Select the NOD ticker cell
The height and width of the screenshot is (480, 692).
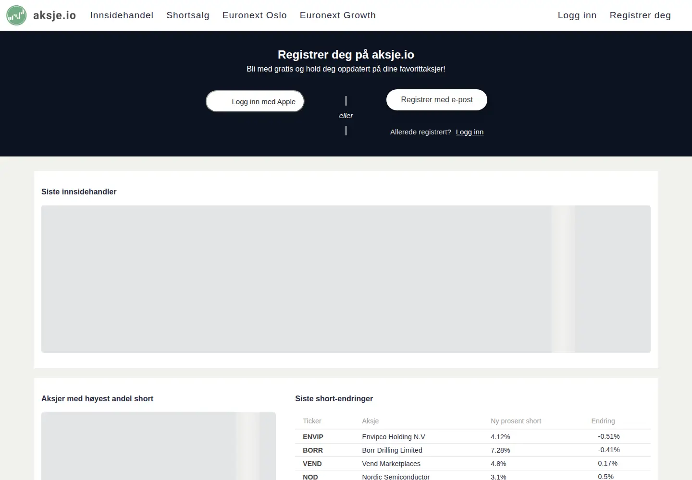point(310,477)
